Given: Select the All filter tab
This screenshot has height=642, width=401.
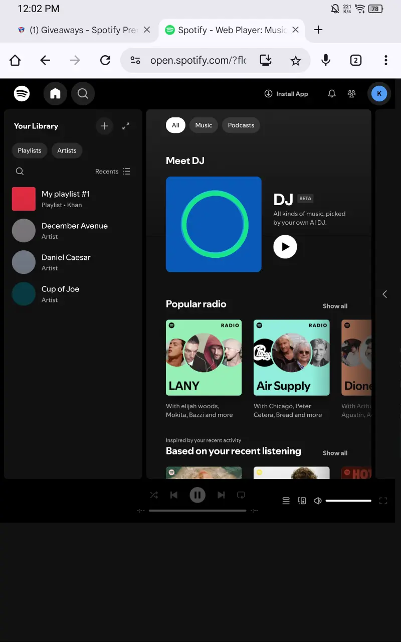Looking at the screenshot, I should click(175, 125).
